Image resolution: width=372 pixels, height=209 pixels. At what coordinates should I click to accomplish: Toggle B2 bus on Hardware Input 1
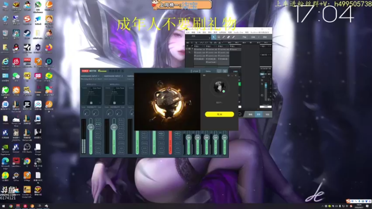tap(98, 137)
